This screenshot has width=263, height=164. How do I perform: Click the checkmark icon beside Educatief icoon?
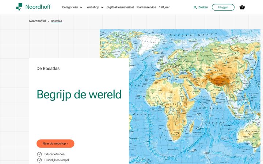coord(39,154)
